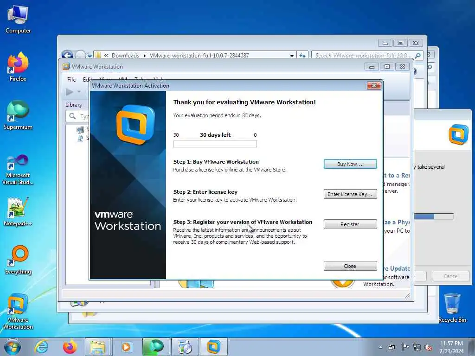Show hidden tray icons arrow
The height and width of the screenshot is (356, 475).
tap(380, 347)
